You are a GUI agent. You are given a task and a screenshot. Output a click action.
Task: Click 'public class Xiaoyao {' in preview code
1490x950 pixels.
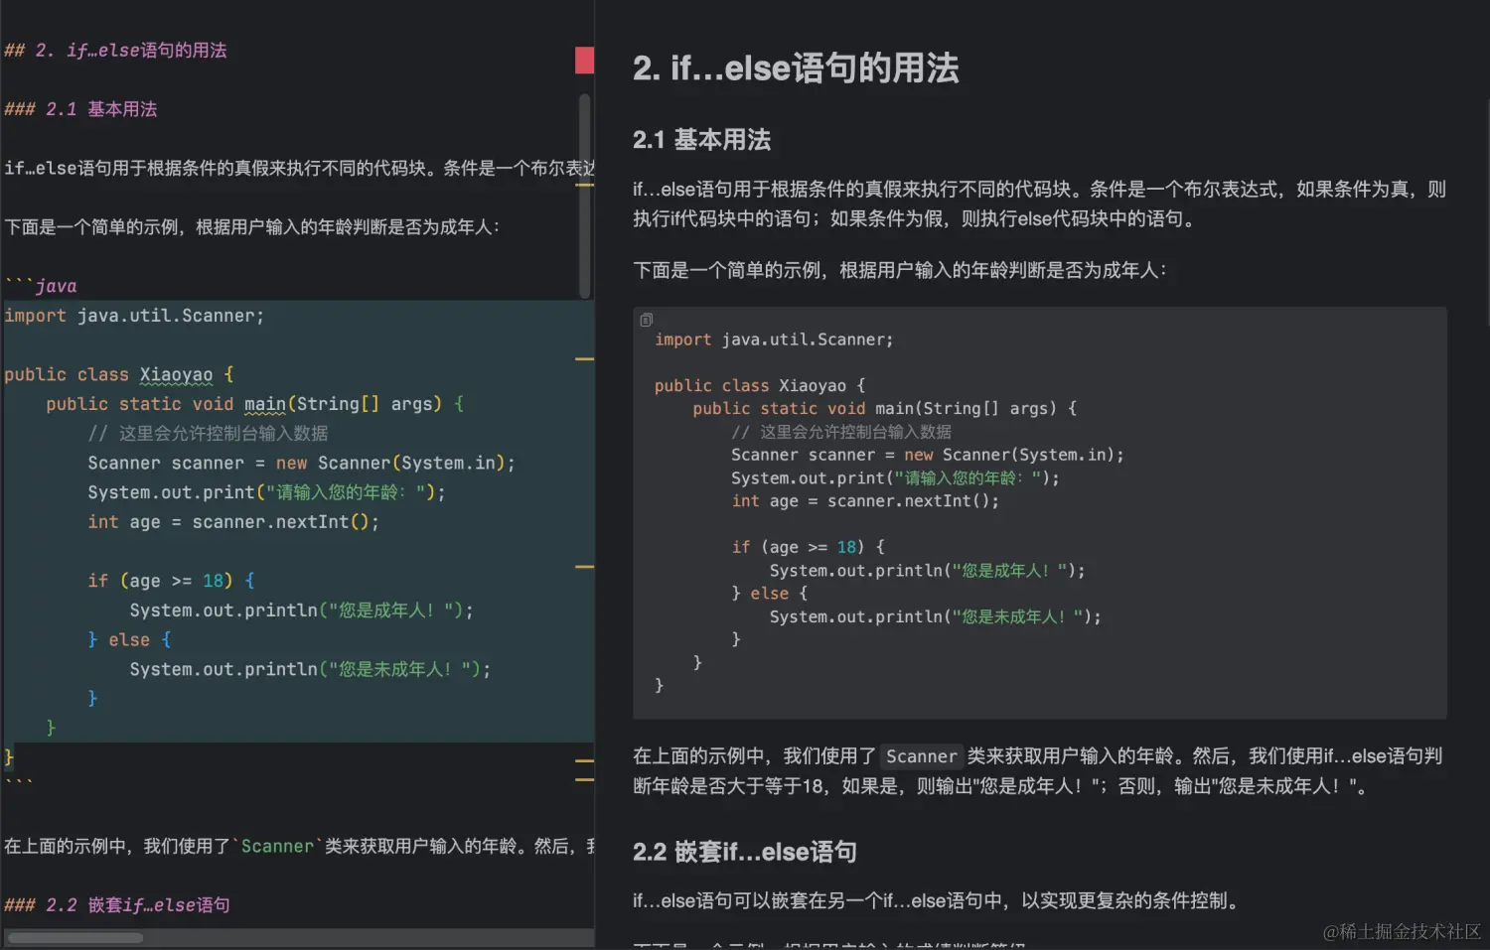(x=760, y=385)
